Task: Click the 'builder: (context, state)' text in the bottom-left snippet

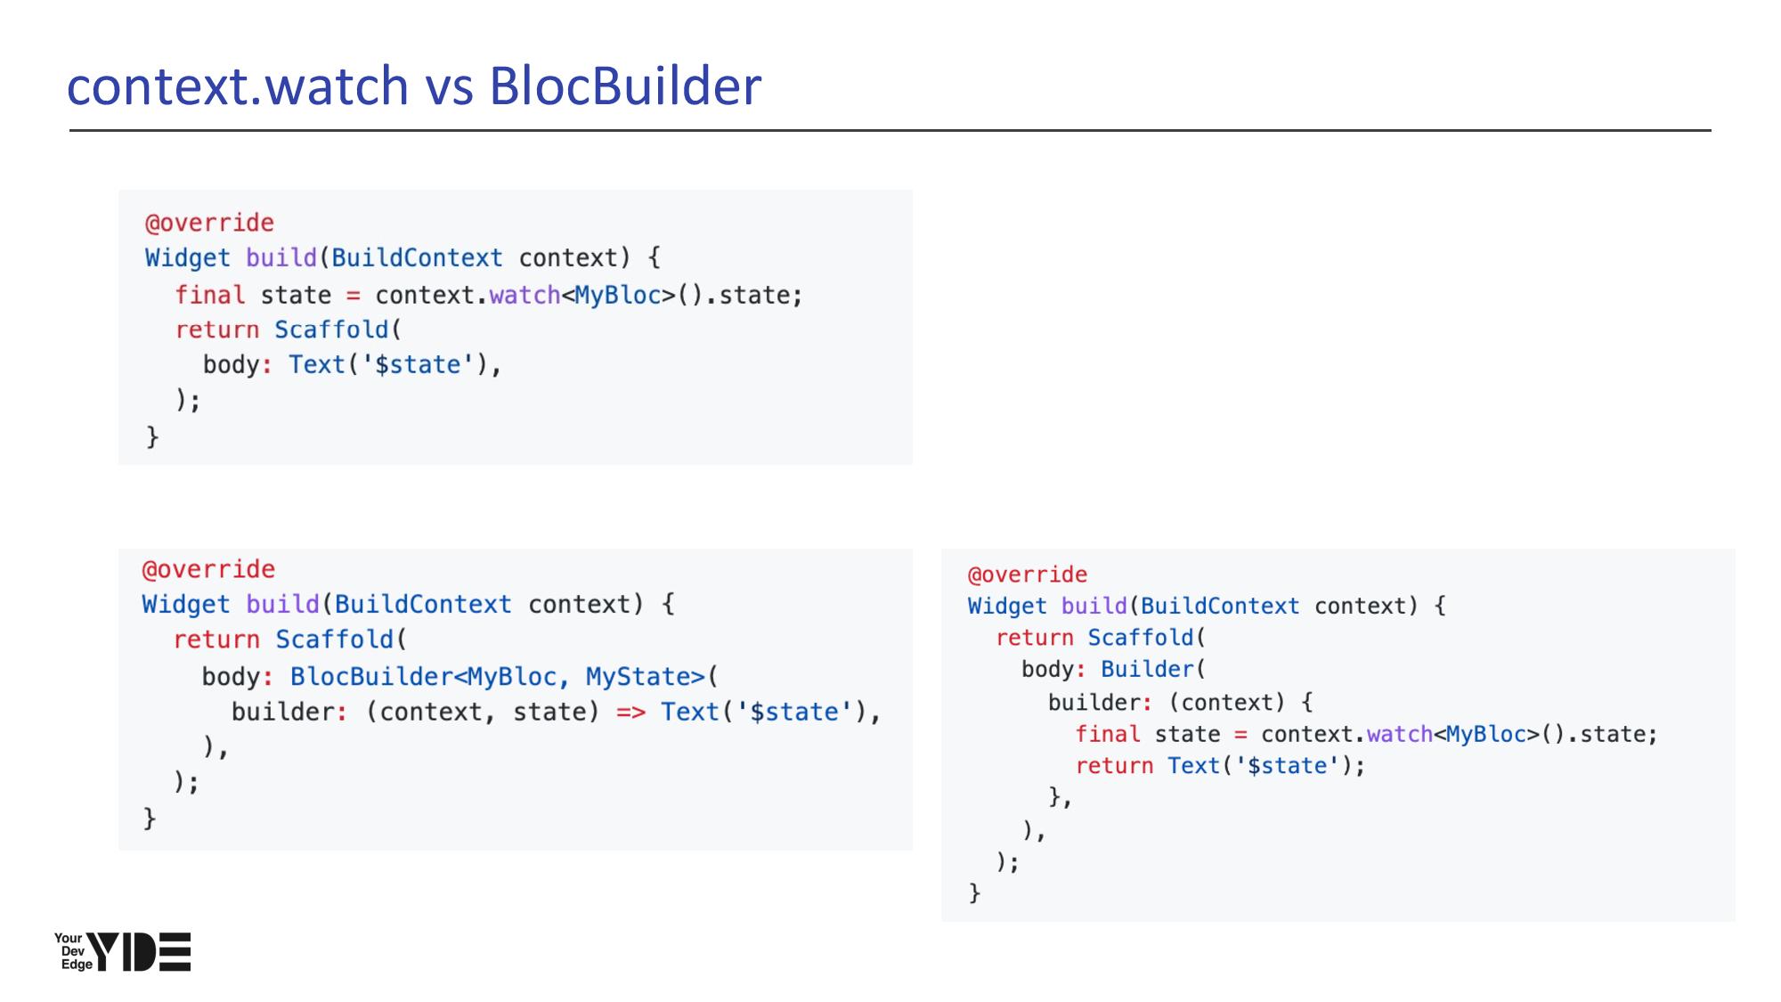Action: (x=415, y=713)
